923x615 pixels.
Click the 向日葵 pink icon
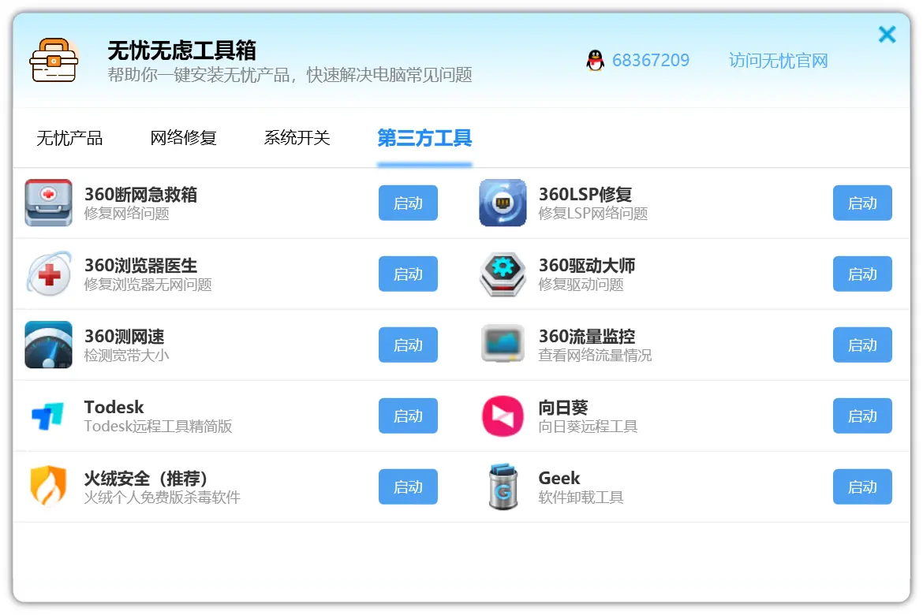pyautogui.click(x=503, y=416)
